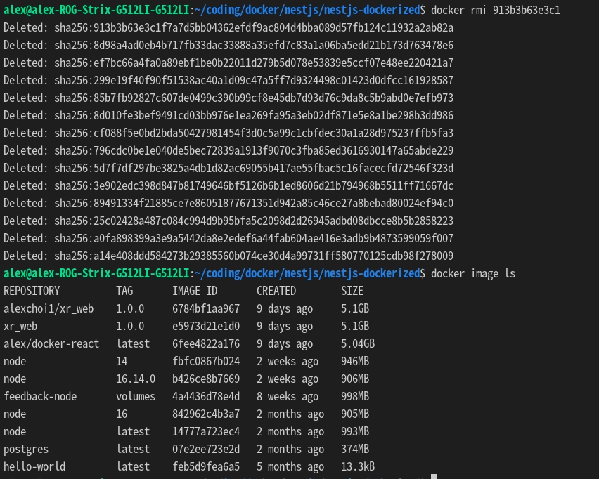Viewport: 599px width, 479px height.
Task: Click user@host text on second prompt line
Action: (96, 274)
